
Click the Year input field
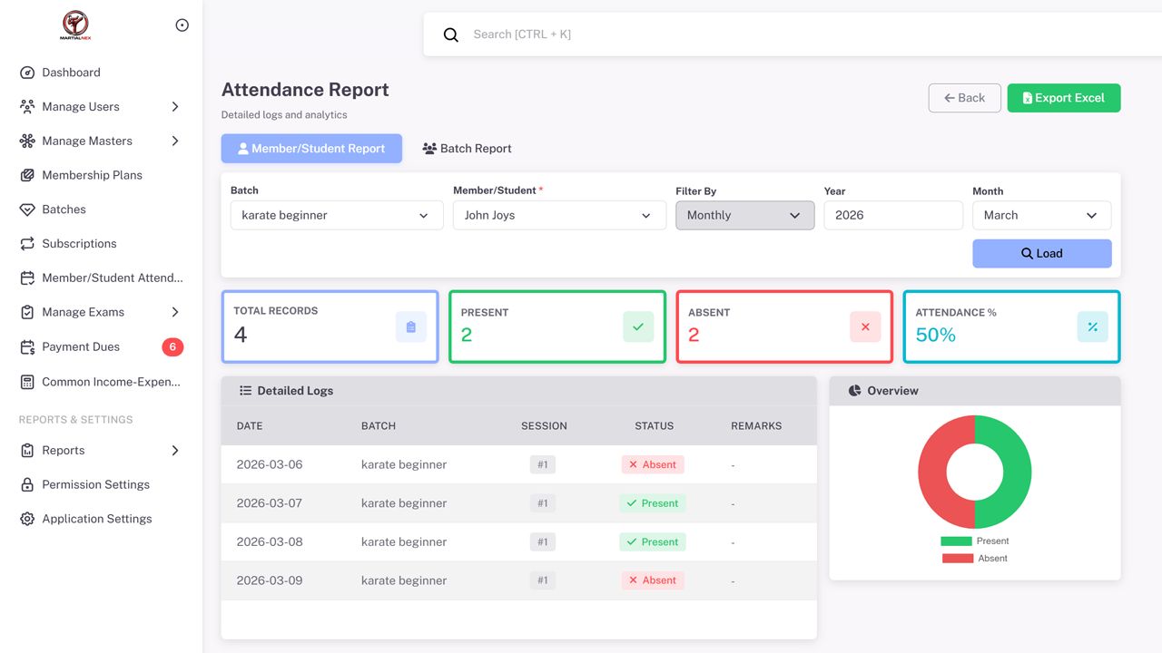pyautogui.click(x=892, y=215)
